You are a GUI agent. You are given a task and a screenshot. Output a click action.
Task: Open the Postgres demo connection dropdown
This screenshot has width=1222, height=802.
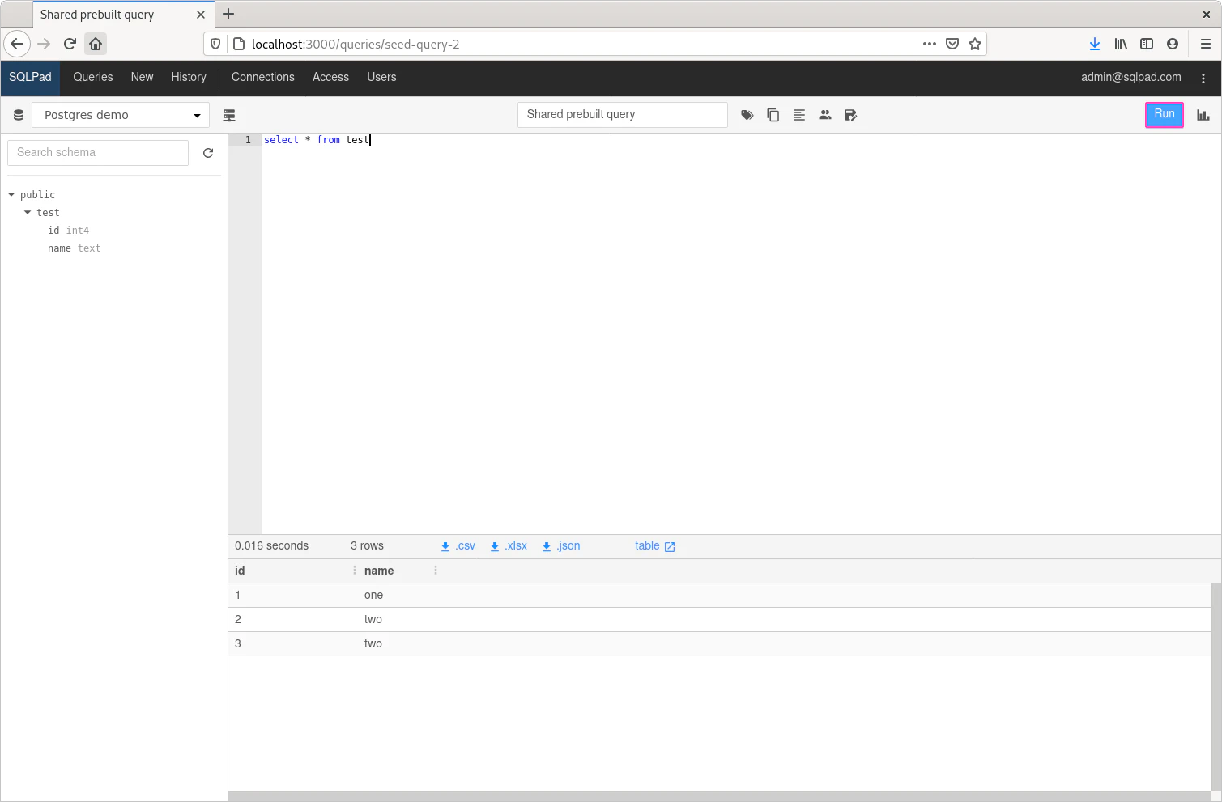[x=121, y=115]
